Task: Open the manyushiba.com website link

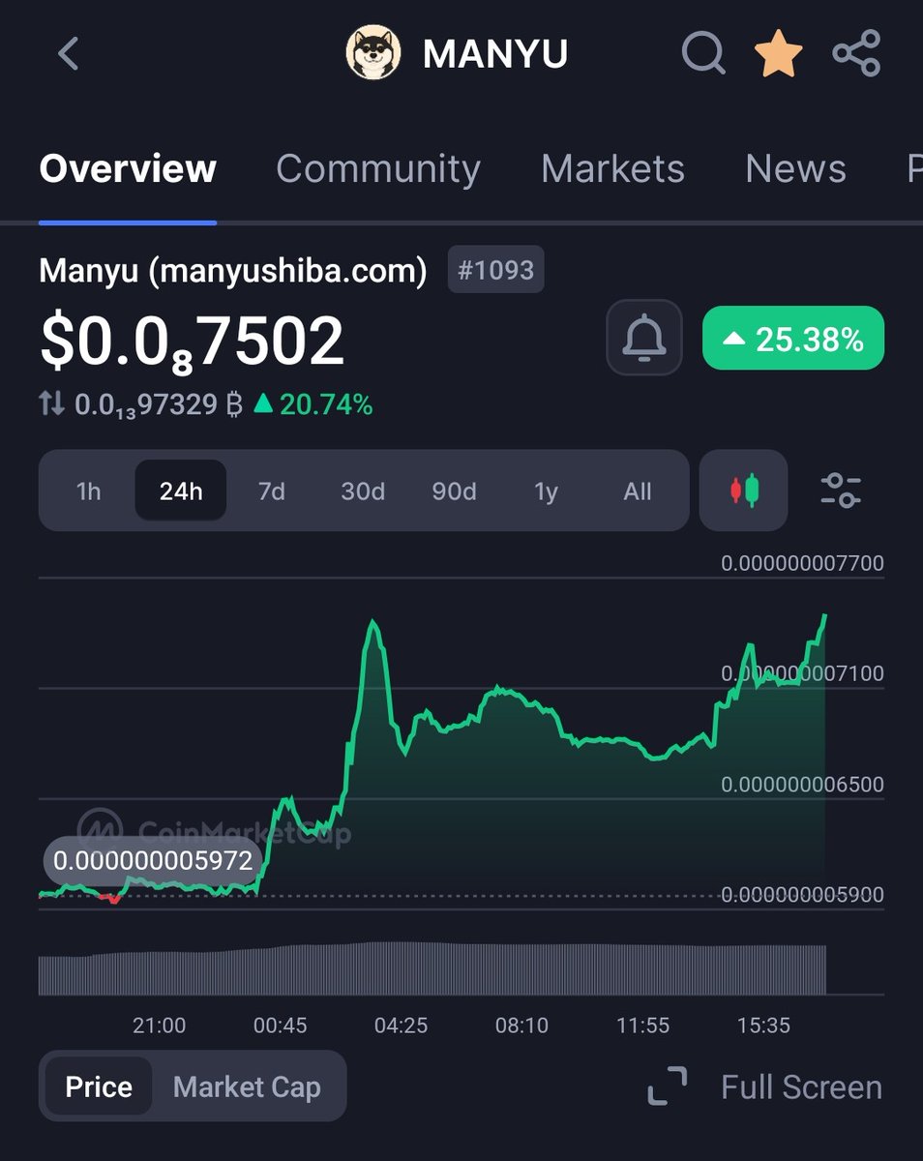Action: coord(287,270)
